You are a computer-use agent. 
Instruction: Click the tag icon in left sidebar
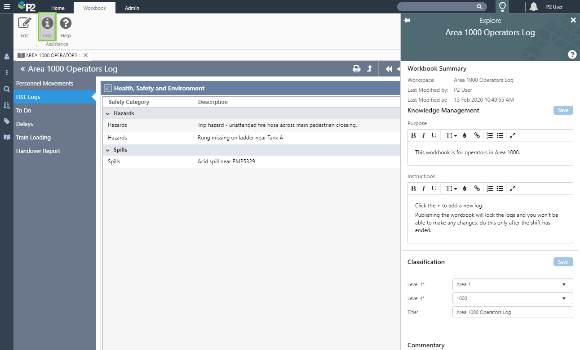tap(7, 121)
